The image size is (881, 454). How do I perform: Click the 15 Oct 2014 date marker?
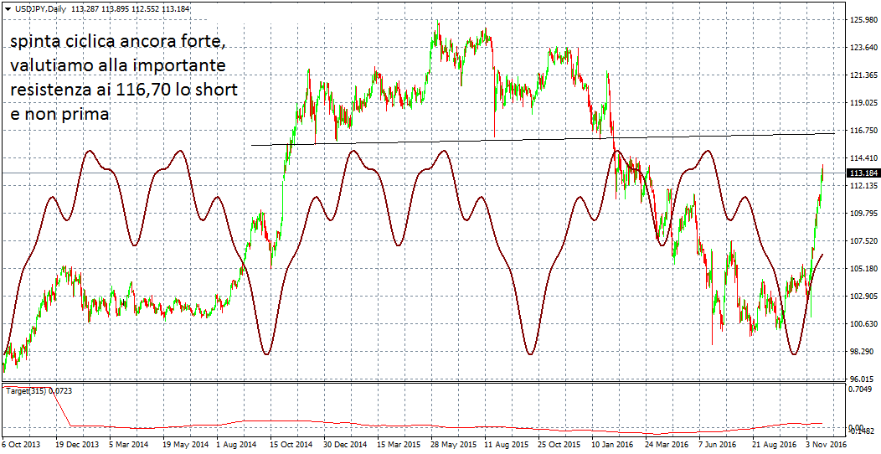tap(292, 445)
